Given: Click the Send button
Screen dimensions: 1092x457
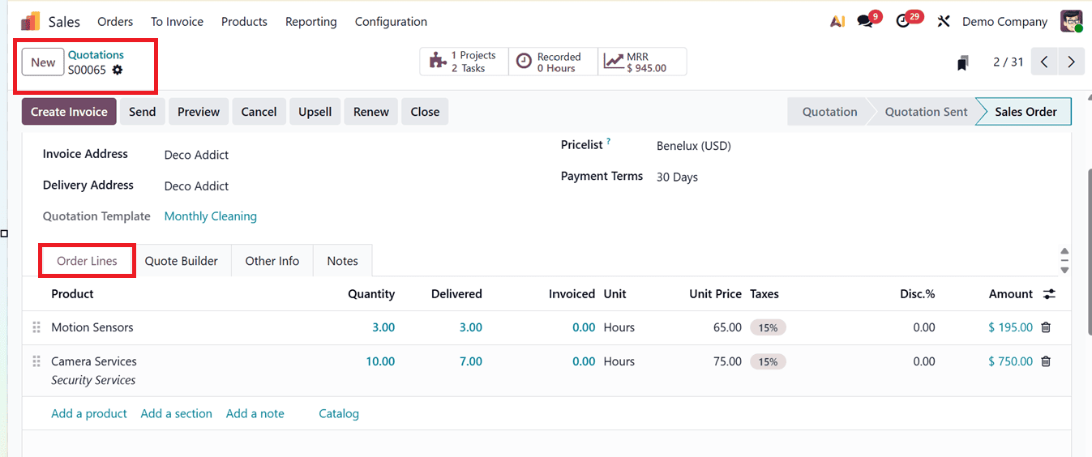Looking at the screenshot, I should click(142, 112).
